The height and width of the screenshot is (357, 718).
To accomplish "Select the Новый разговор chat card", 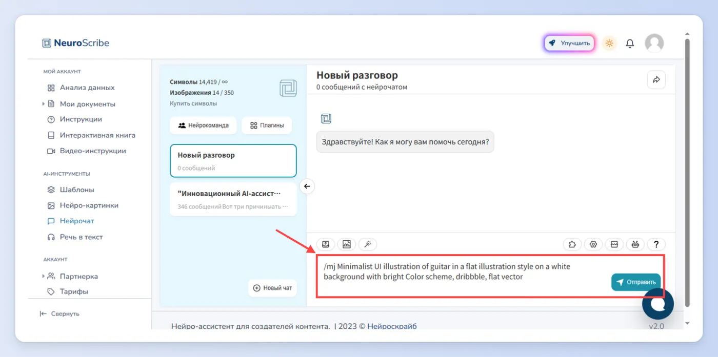I will (233, 161).
